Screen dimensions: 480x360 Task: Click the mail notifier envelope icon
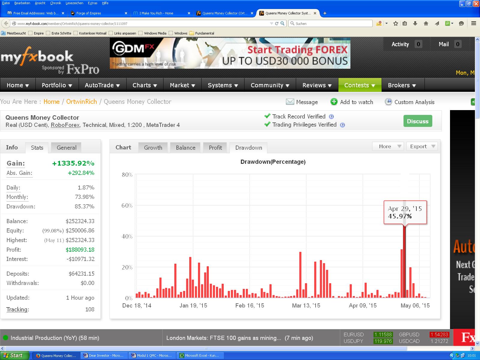[x=379, y=23]
